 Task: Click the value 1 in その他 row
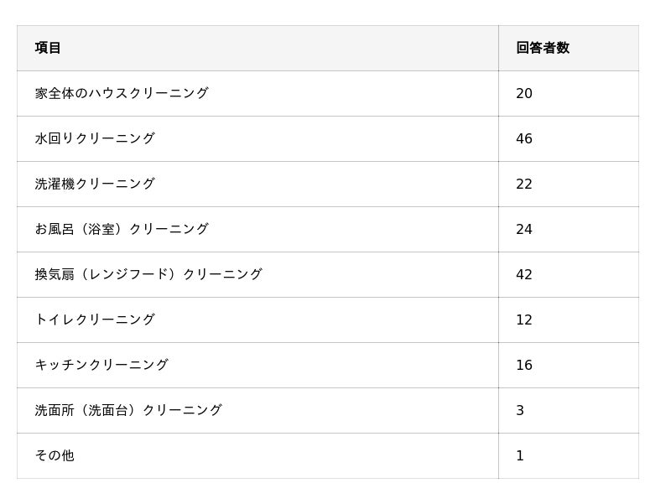tap(520, 455)
